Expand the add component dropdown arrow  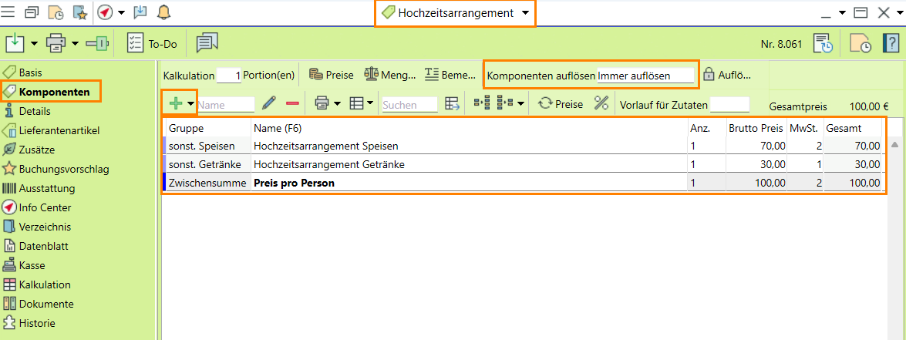tap(190, 104)
